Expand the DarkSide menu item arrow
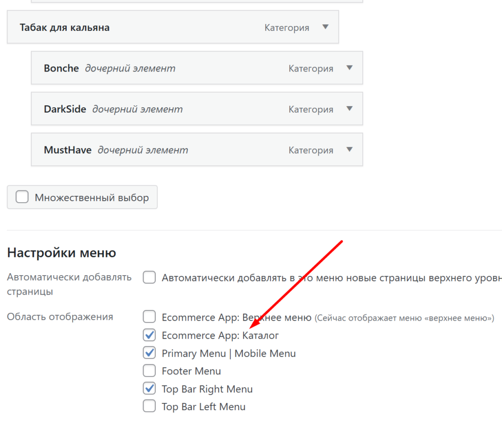The height and width of the screenshot is (421, 502). coord(349,109)
